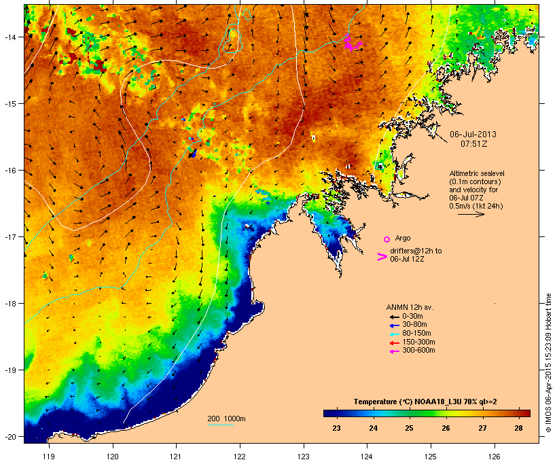Click the magenta Argo circle legend marker
The image size is (557, 462).
click(387, 239)
